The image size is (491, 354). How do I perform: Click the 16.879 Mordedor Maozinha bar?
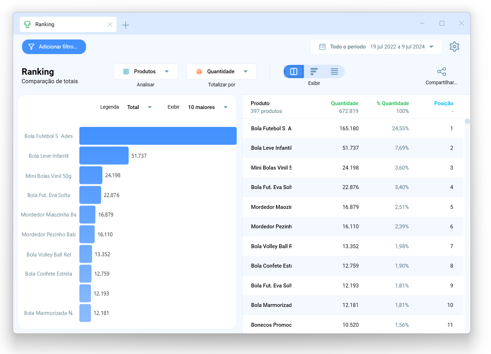coord(87,215)
